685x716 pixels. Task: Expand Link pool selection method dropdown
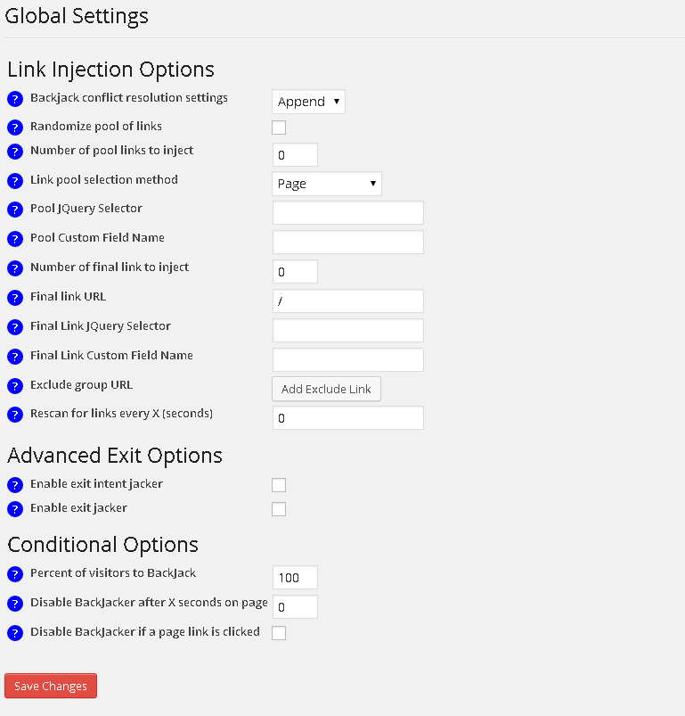[327, 184]
